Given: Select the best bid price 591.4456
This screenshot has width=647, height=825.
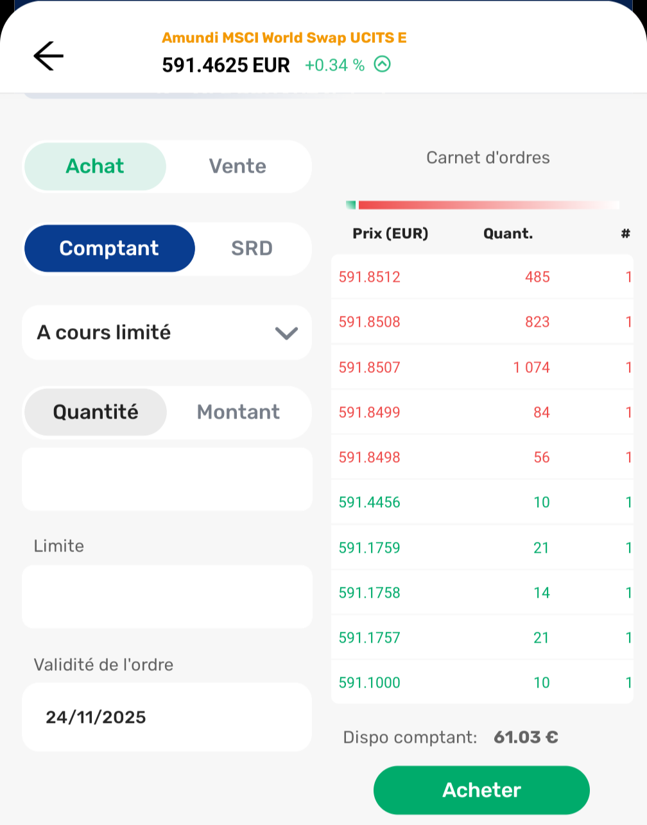Looking at the screenshot, I should pyautogui.click(x=370, y=502).
